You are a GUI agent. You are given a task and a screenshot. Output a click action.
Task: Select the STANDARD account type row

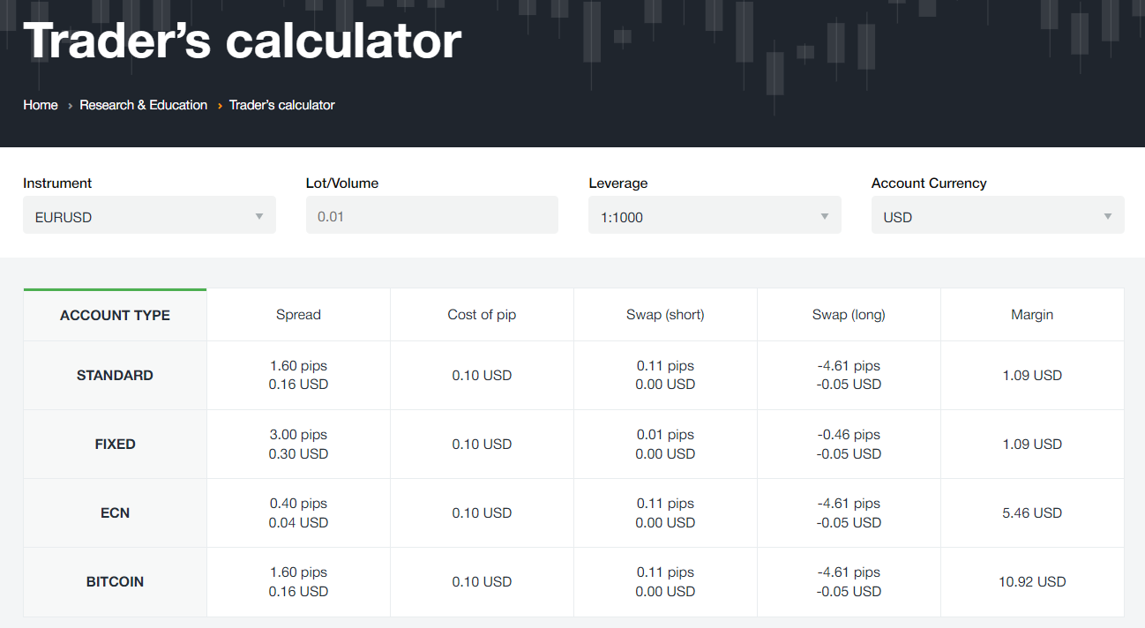[x=115, y=376]
